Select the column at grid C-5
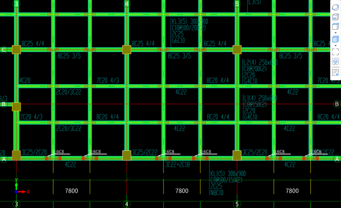Screen dimensions: 341x208 (237, 50)
